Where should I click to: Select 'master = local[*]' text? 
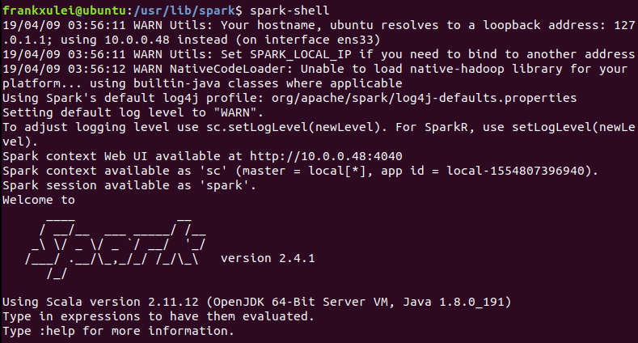click(304, 171)
